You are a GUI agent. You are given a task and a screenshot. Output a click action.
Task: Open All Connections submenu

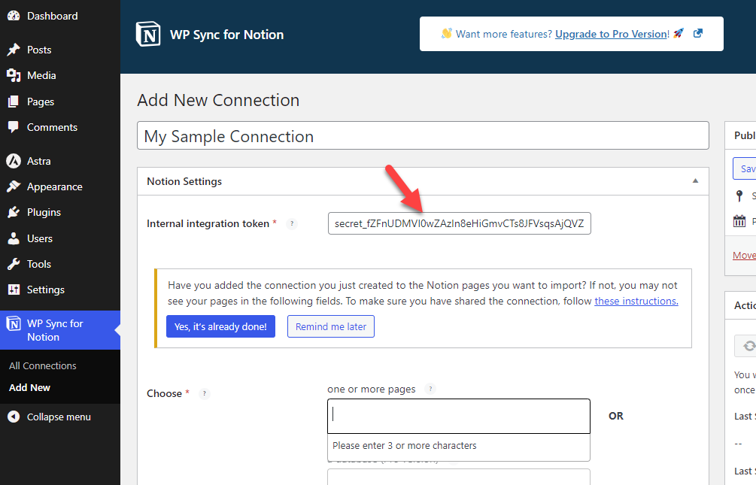pos(43,366)
